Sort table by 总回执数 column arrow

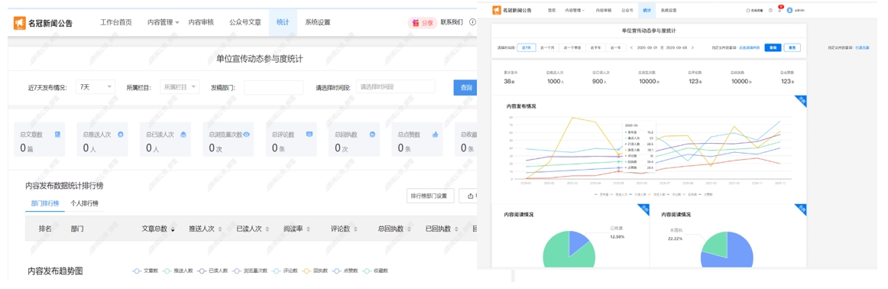click(409, 229)
